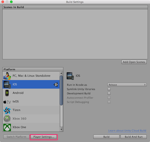This screenshot has width=150, height=142.
Task: Open Run in Xcode as Release dropdown
Action: (127, 85)
